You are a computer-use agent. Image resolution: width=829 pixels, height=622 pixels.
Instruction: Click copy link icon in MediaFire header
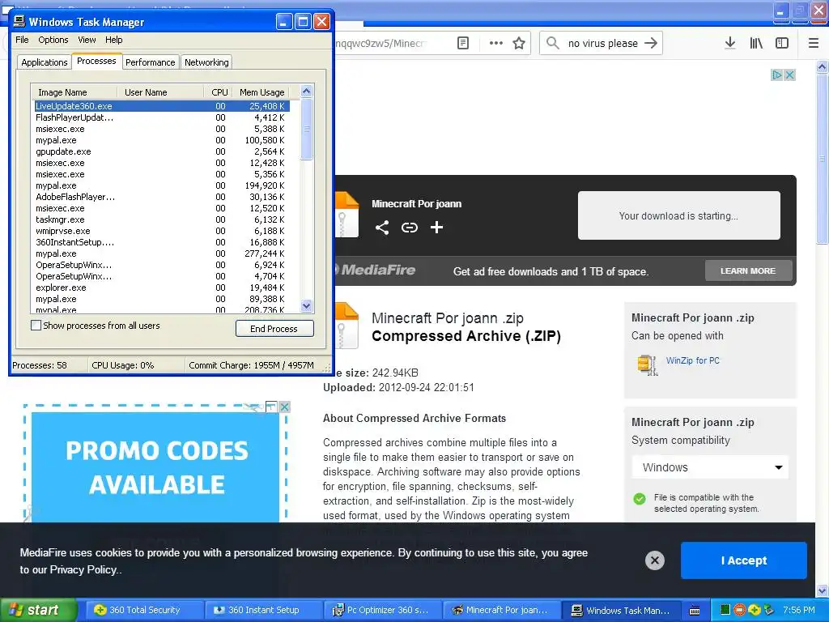pyautogui.click(x=409, y=228)
